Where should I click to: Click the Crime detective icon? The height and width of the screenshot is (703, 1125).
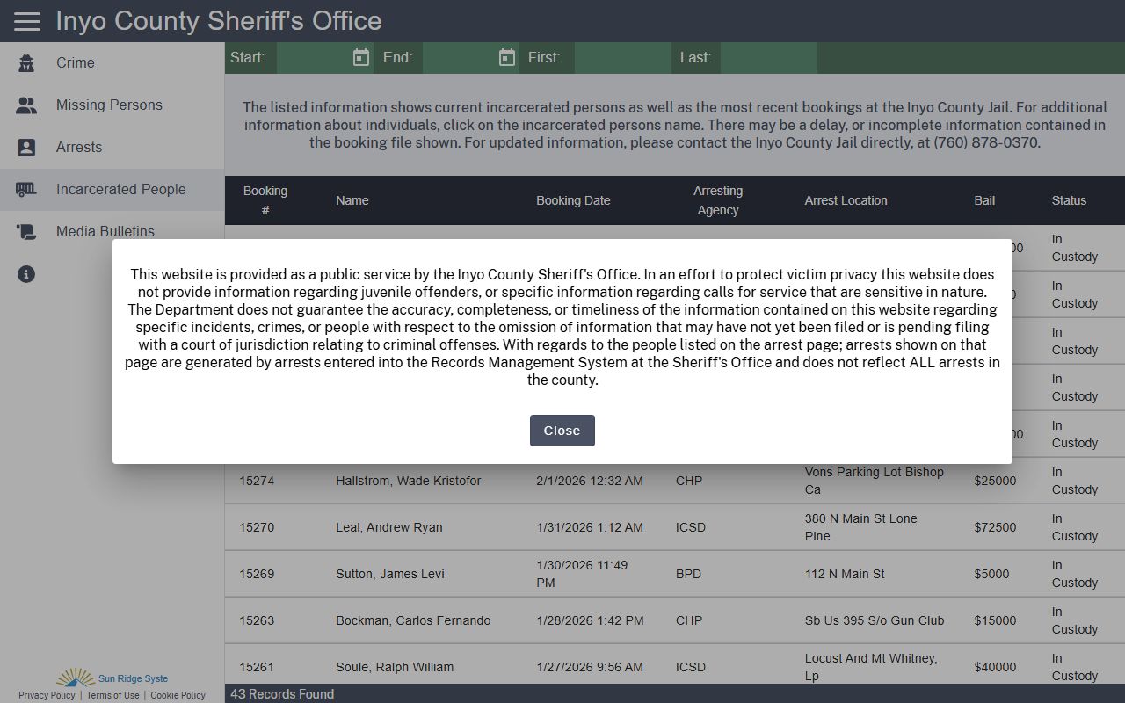pyautogui.click(x=26, y=63)
